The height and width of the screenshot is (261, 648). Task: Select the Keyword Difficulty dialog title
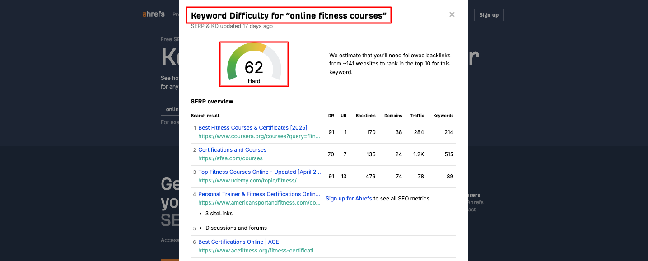(x=289, y=15)
